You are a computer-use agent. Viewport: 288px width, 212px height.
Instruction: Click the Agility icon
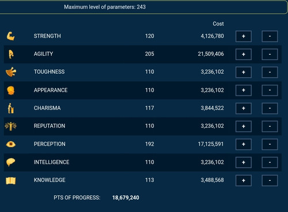tap(11, 54)
